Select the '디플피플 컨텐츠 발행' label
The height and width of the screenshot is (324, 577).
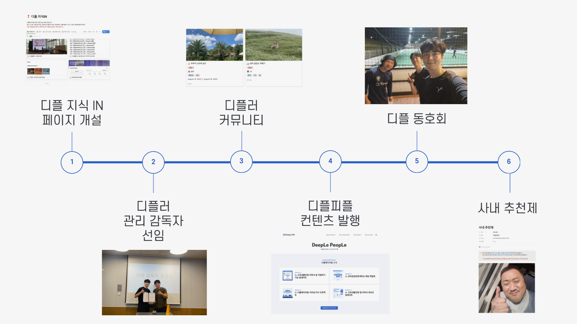(x=330, y=213)
